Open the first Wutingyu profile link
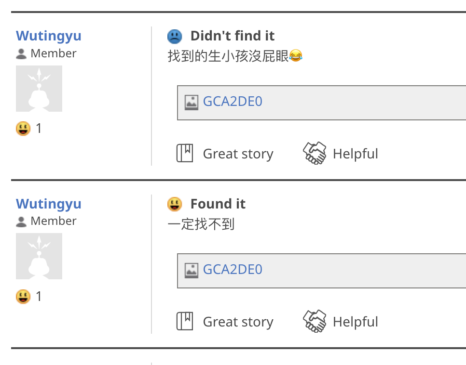Image resolution: width=466 pixels, height=365 pixels. [x=48, y=36]
